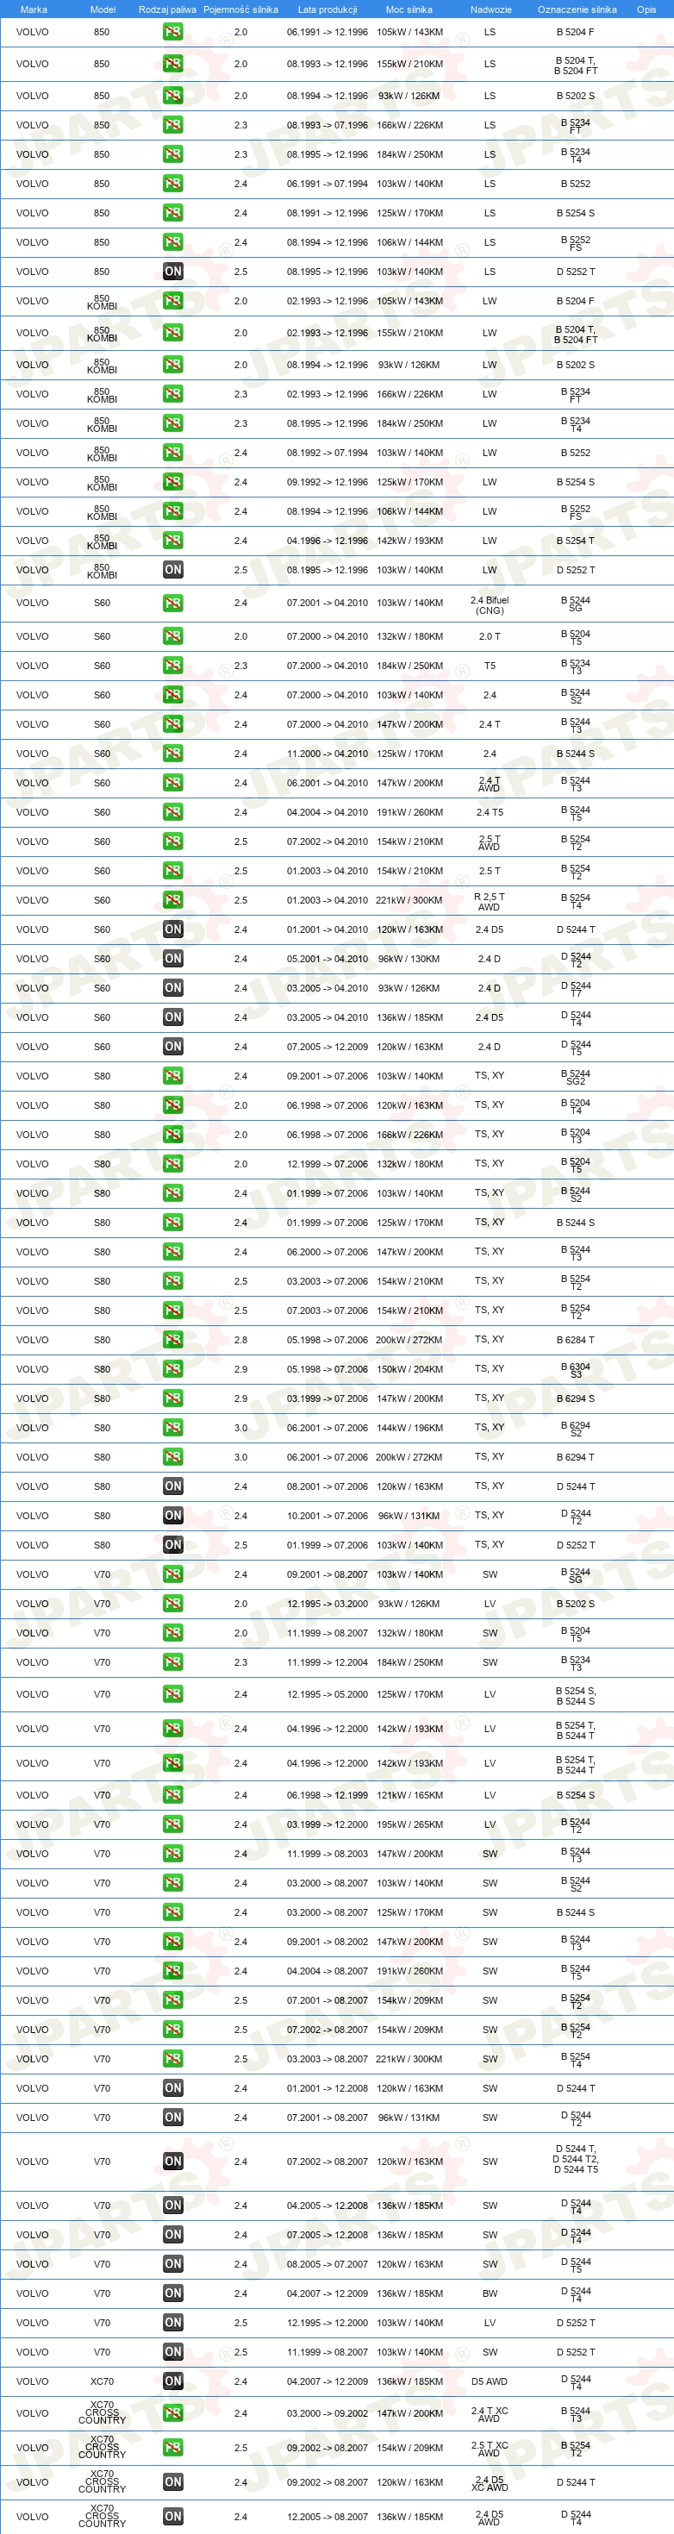Image resolution: width=674 pixels, height=2534 pixels.
Task: Click the '09.2001 -> 08.2002' production years cell
Action: 328,1942
